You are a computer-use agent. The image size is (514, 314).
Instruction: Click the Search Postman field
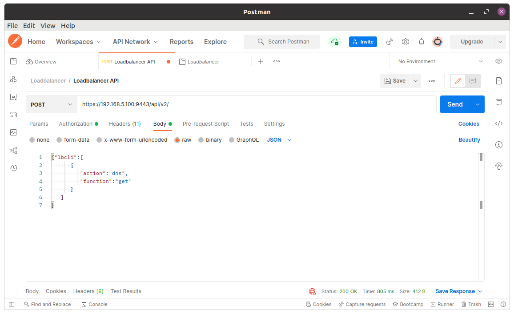click(x=281, y=42)
